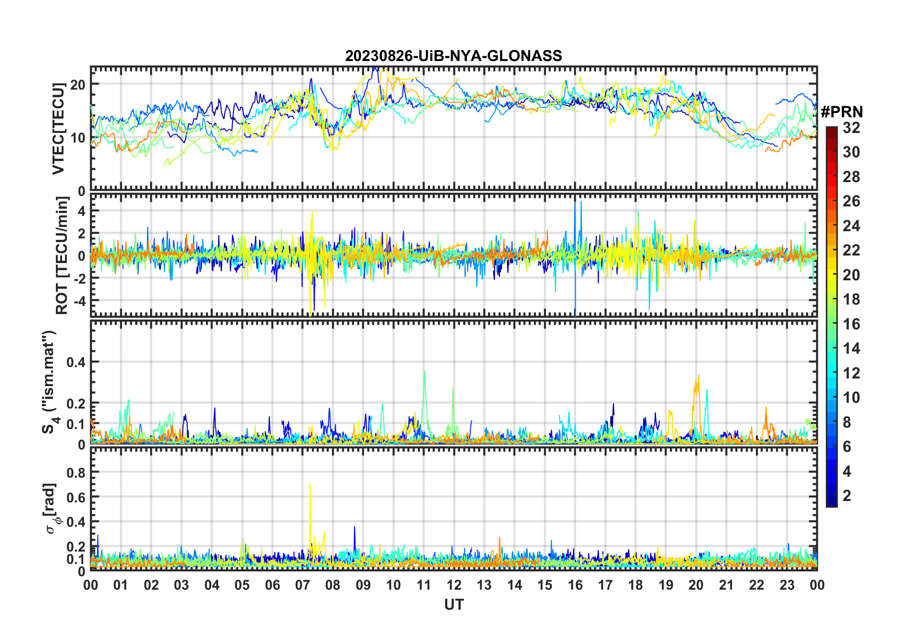Click the plot title 20230826-UiB-NYA-GLONASS

pos(454,56)
